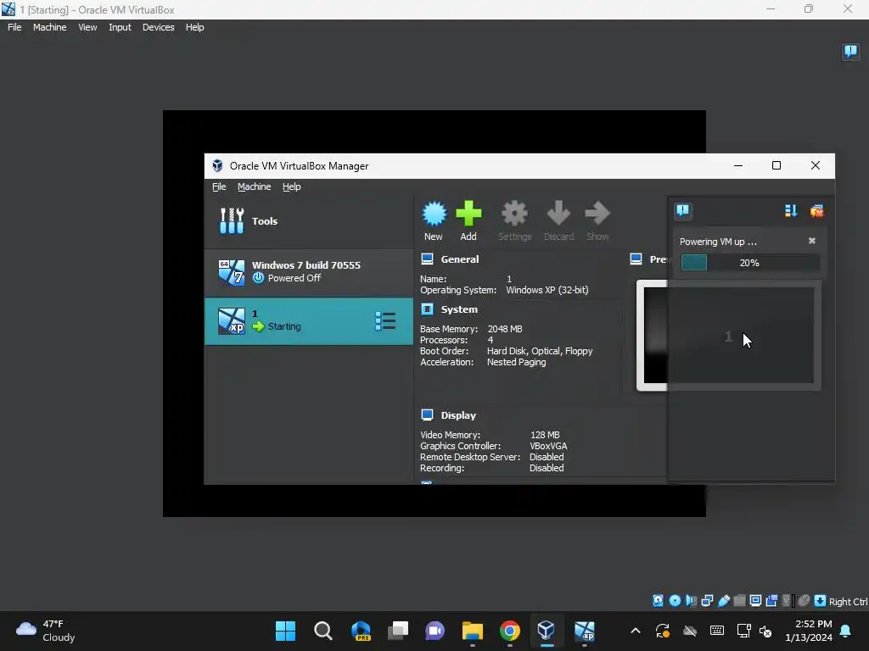Screen dimensions: 869x651
Task: Click the hard disk activity status icon
Action: 658,601
